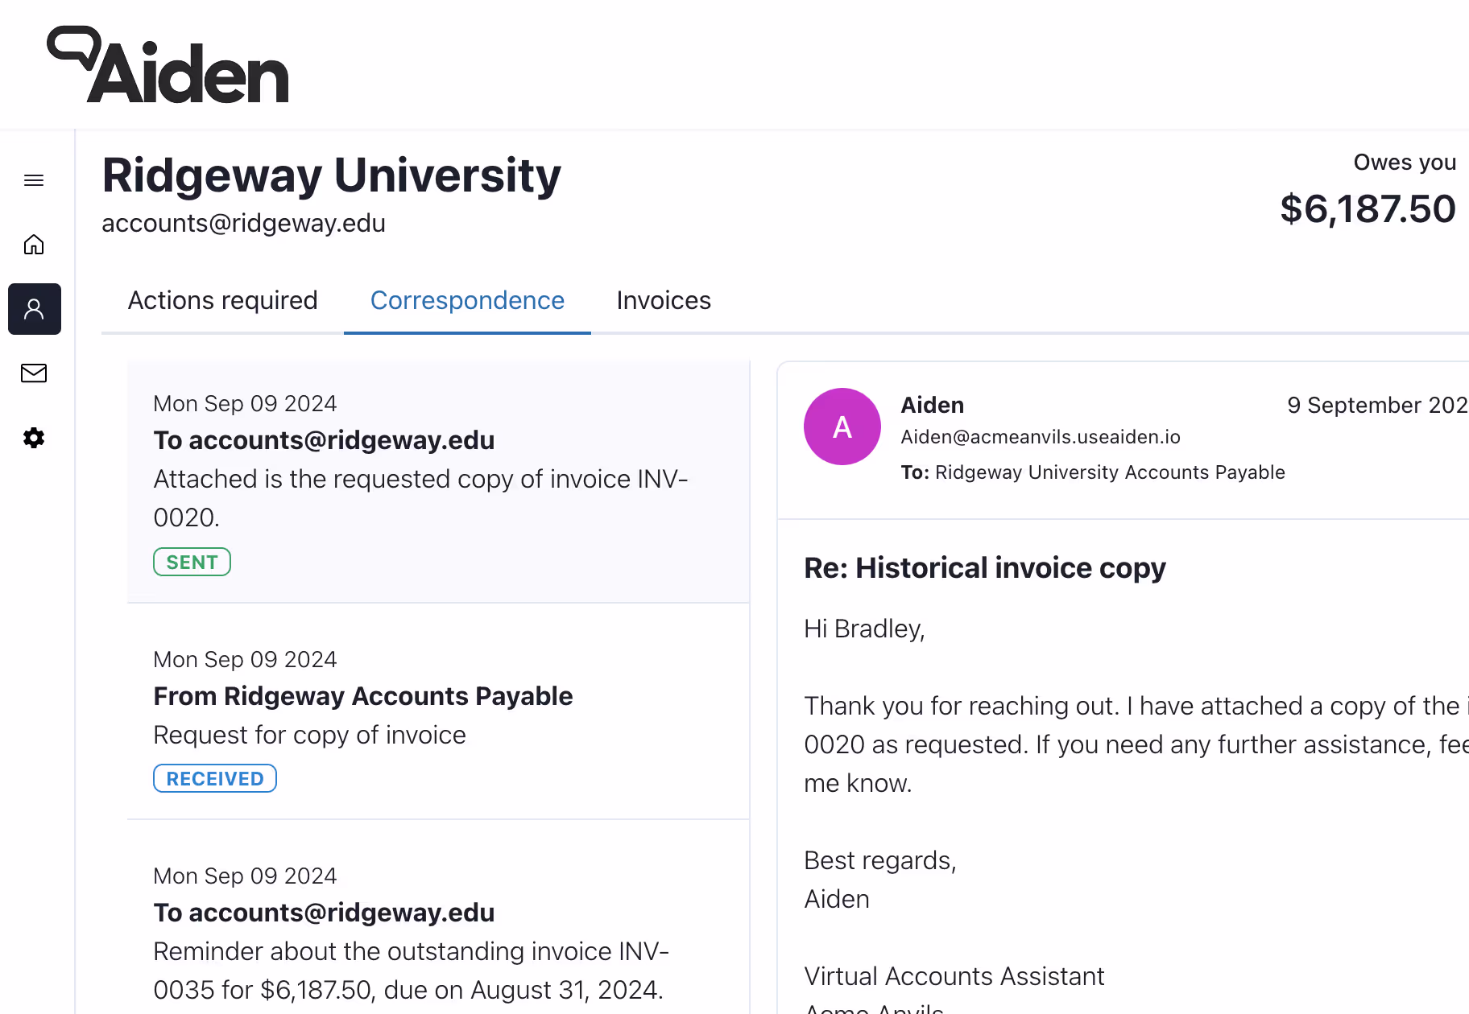This screenshot has width=1469, height=1014.
Task: Click the Re: Historical invoice copy subject
Action: point(984,568)
